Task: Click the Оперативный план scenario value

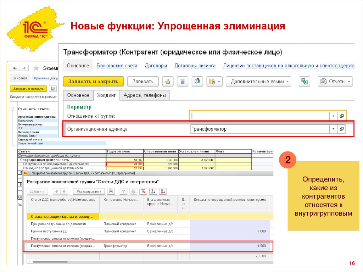Action: click(62, 143)
